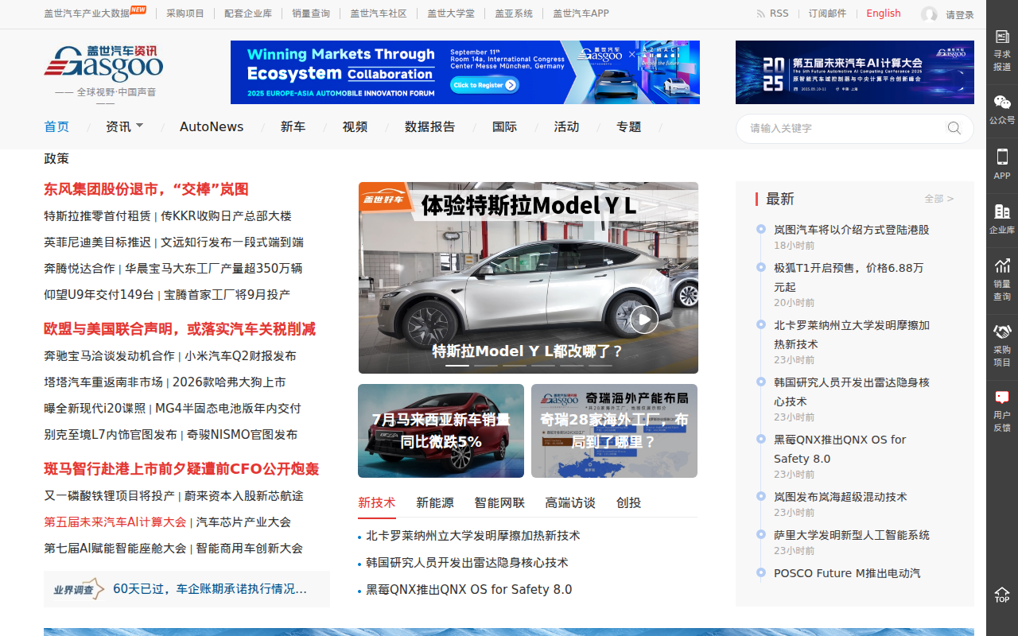
Task: Open the 国际 nav item
Action: tap(504, 126)
